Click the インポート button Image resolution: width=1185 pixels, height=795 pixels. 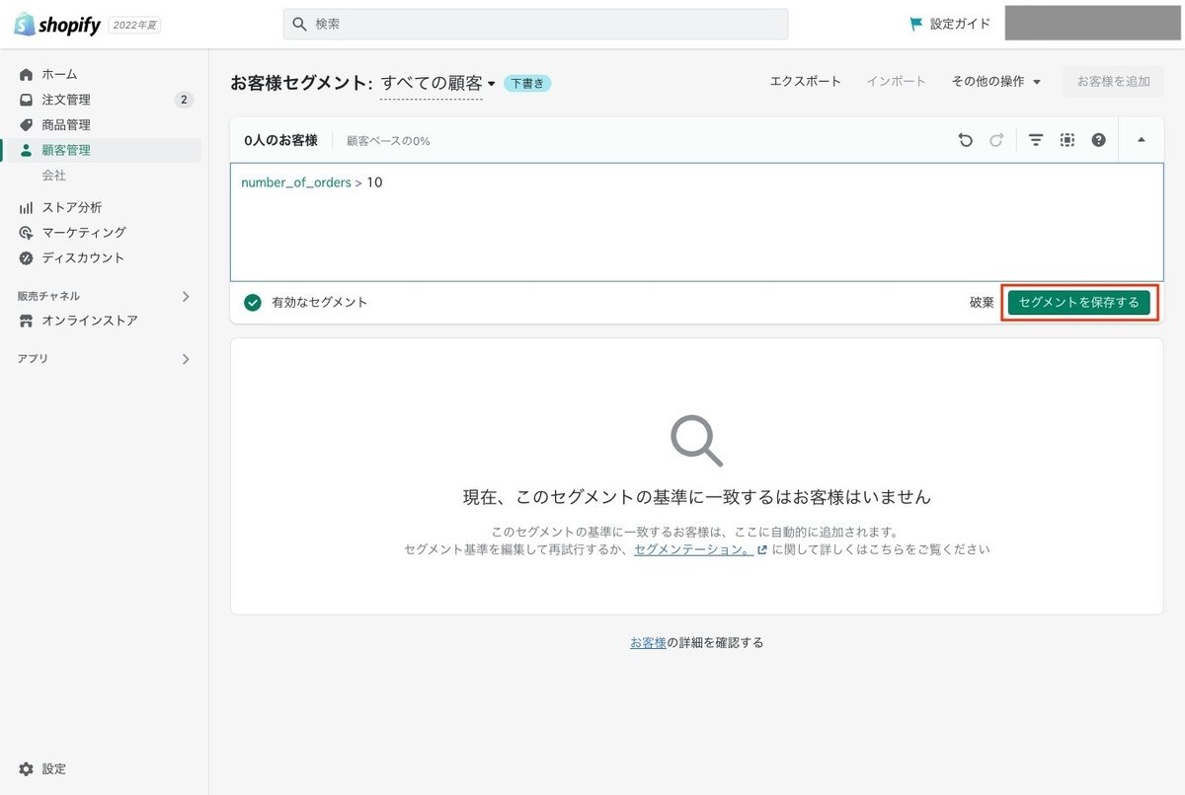897,81
